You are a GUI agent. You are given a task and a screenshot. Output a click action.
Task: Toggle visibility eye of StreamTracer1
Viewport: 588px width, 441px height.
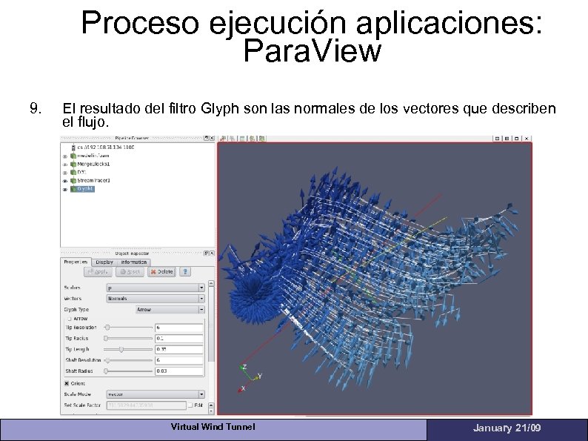[x=65, y=181]
